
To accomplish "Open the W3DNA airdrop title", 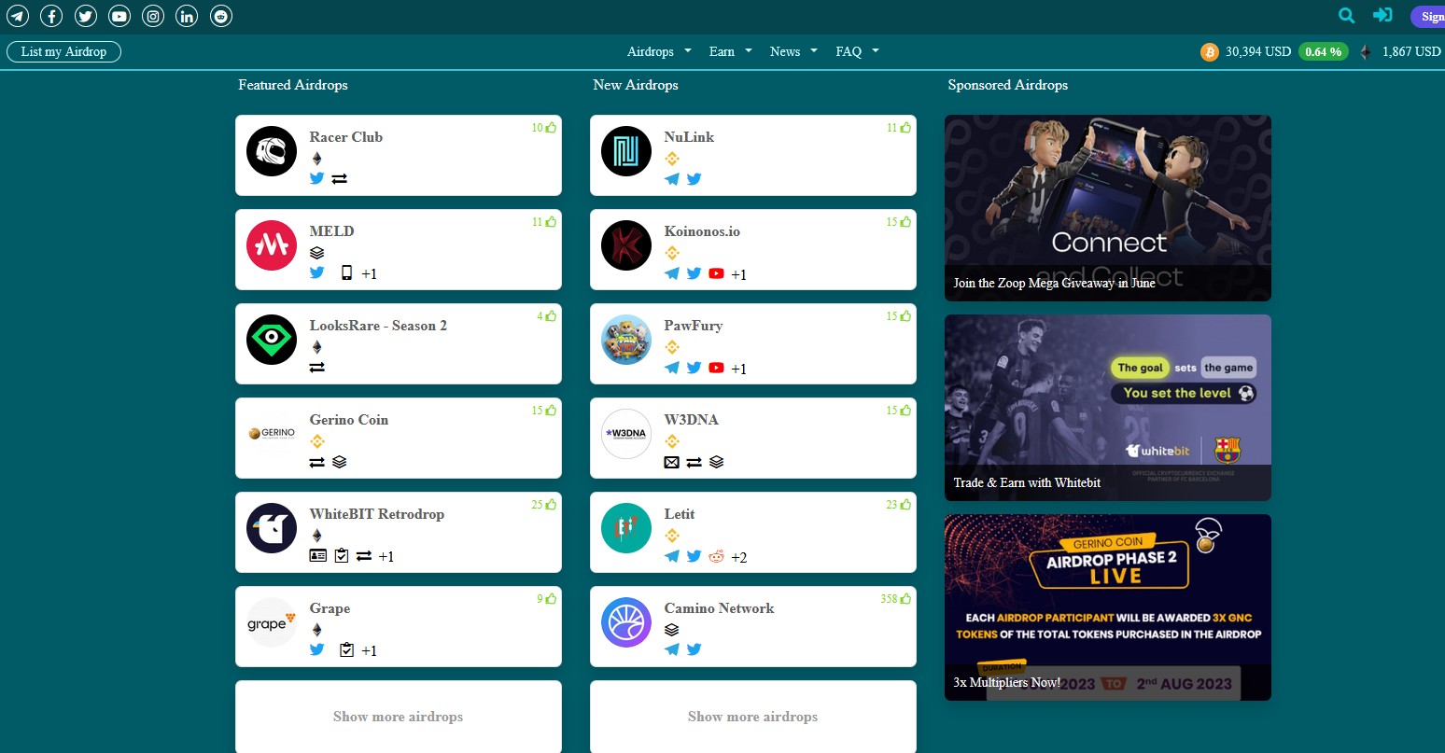I will (692, 420).
